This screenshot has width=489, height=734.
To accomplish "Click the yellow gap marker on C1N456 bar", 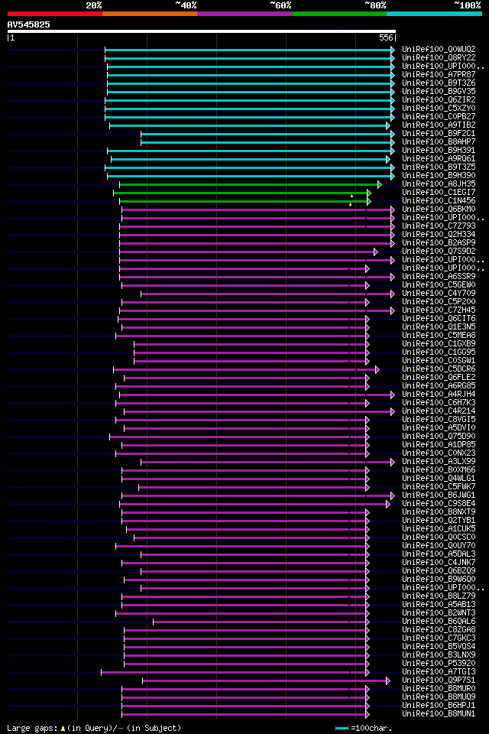I will 350,203.
